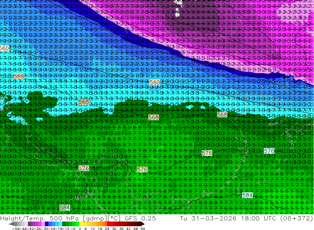Click the 584 label with the light blue background

click(247, 195)
